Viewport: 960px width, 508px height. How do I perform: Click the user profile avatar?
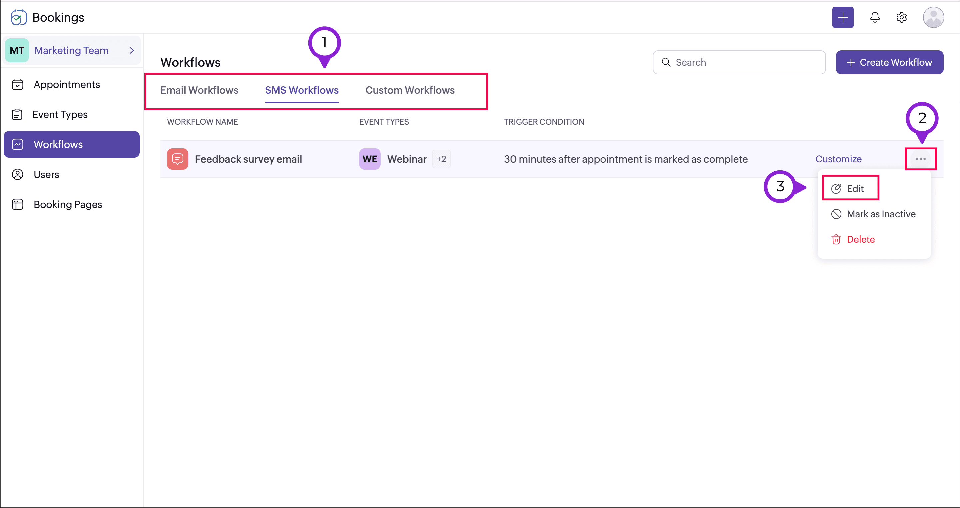(x=933, y=17)
